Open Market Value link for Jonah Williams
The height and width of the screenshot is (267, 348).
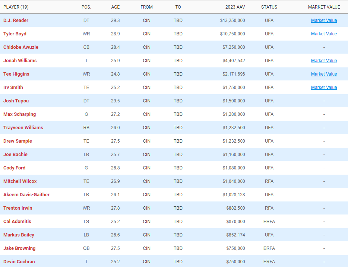click(324, 61)
